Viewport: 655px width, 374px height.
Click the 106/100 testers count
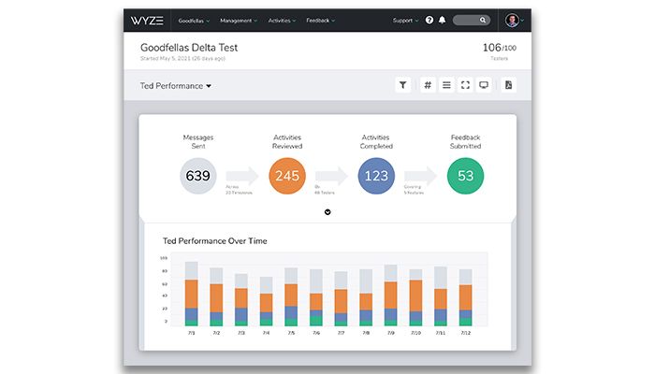(499, 48)
